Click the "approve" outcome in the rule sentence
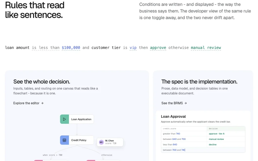 [158, 48]
